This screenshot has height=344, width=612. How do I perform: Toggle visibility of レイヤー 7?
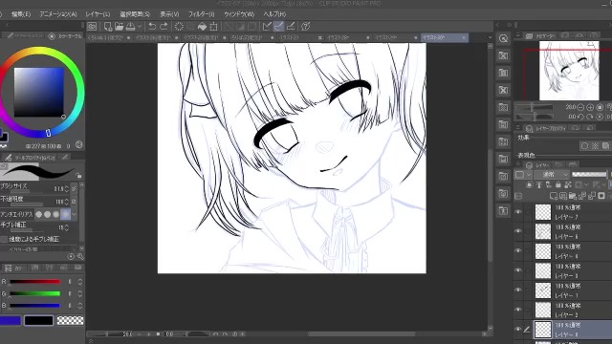click(518, 212)
